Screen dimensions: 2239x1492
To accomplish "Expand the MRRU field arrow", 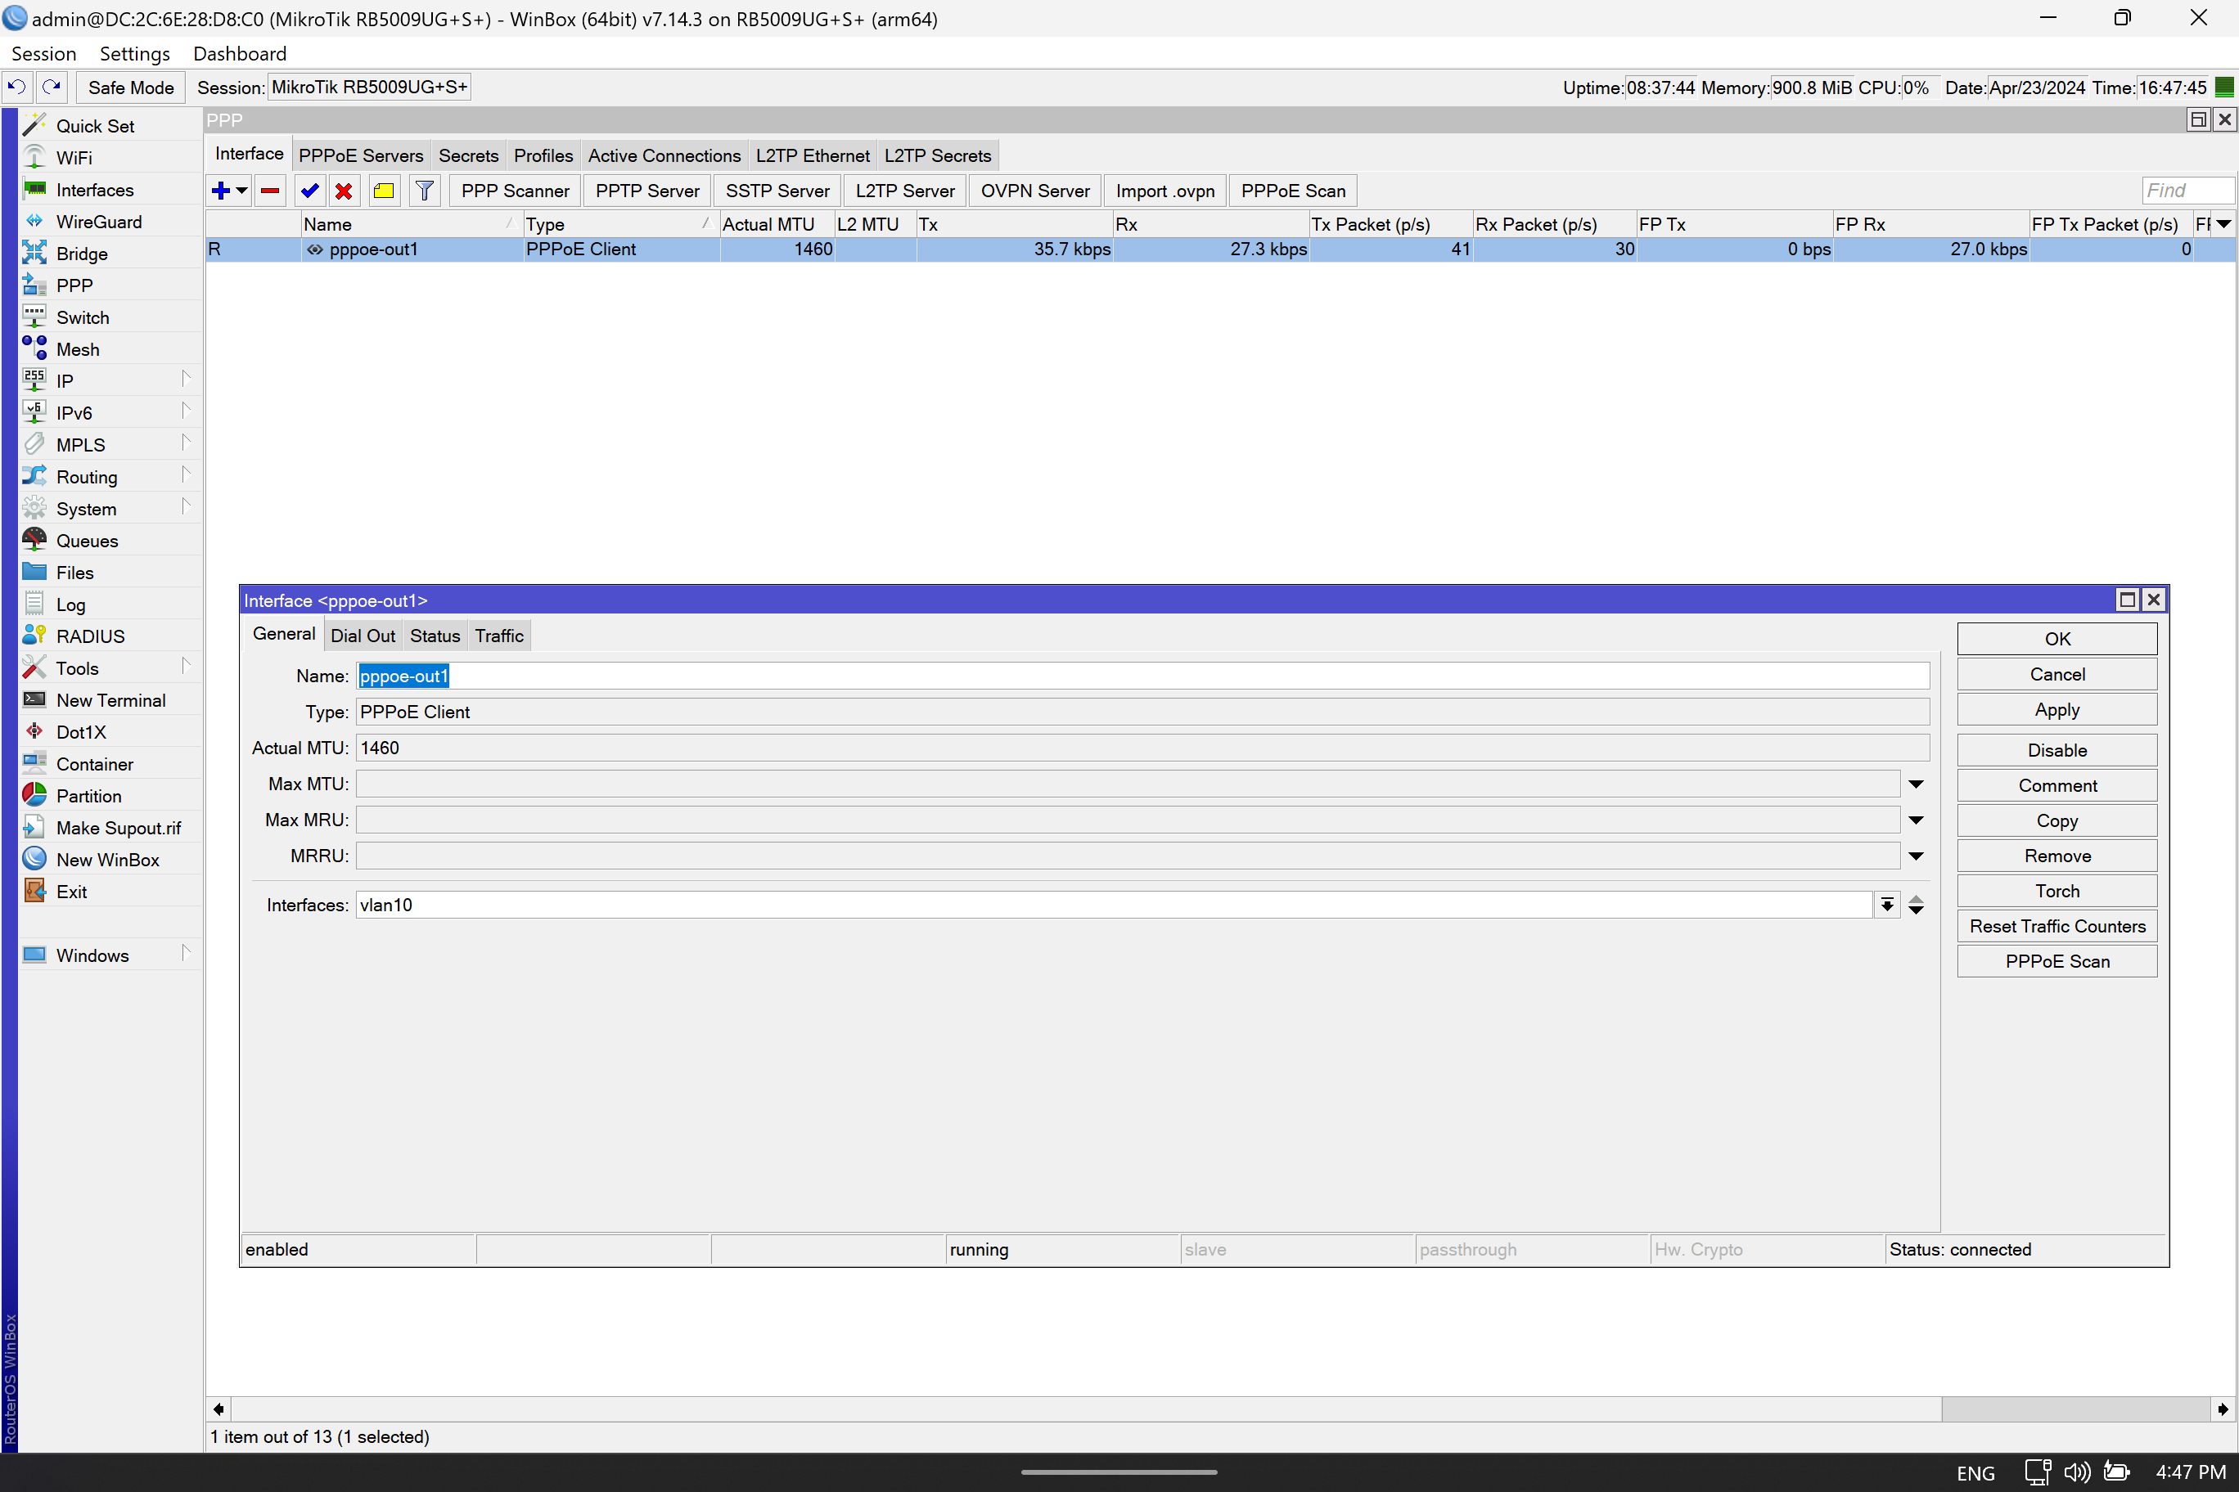I will point(1917,856).
